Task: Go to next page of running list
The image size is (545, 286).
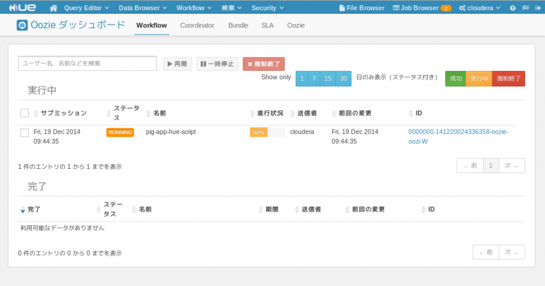Action: click(511, 166)
